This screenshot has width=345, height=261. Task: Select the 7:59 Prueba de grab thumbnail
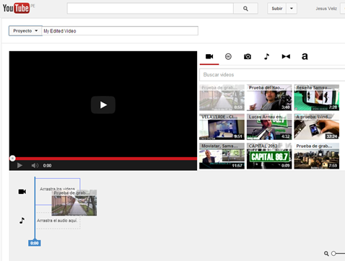click(x=317, y=156)
